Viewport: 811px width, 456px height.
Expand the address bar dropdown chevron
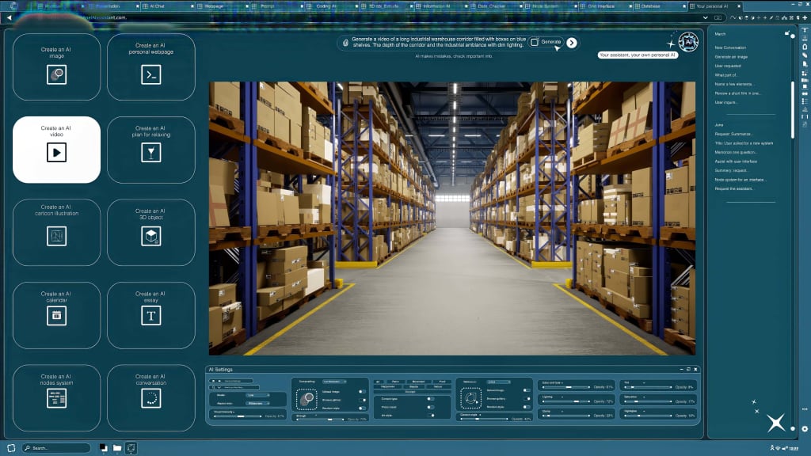706,17
